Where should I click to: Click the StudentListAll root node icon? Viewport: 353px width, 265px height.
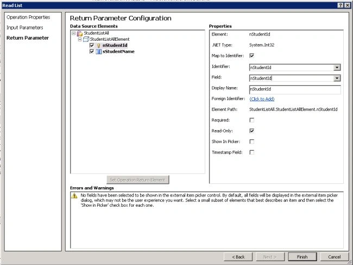coord(80,34)
